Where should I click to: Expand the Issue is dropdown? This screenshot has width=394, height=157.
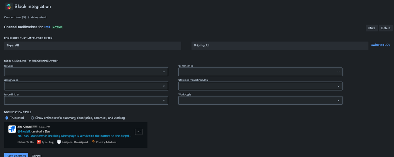pyautogui.click(x=86, y=72)
